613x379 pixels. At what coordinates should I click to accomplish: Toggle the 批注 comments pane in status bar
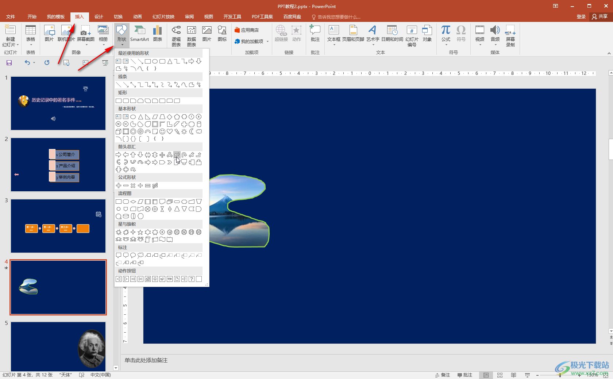465,375
